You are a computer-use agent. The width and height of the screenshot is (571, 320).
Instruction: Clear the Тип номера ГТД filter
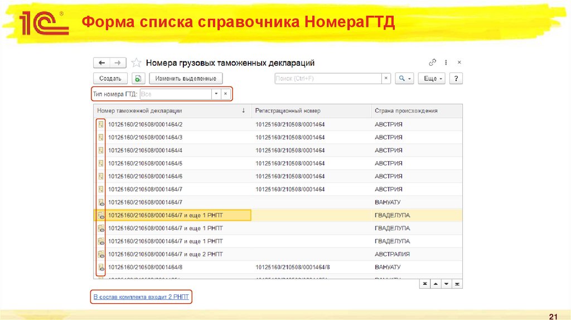[x=225, y=94]
